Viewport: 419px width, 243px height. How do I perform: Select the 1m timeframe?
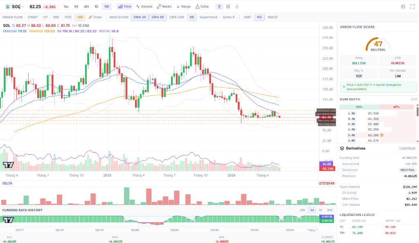[x=66, y=7]
